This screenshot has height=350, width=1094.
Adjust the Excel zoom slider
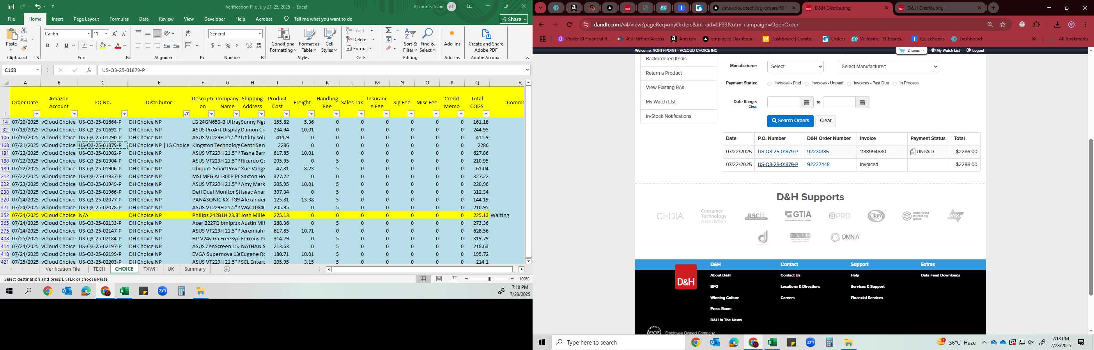[x=489, y=279]
